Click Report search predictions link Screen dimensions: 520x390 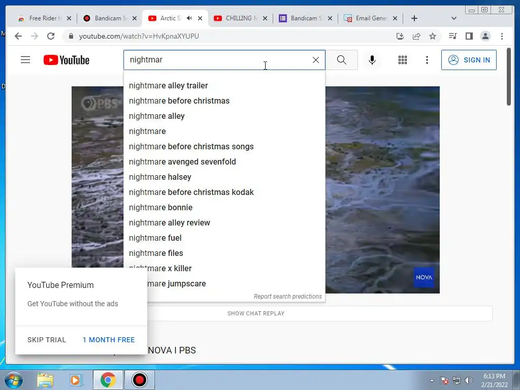click(287, 297)
